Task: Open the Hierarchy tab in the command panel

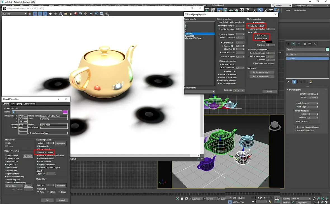Action: pyautogui.click(x=299, y=44)
